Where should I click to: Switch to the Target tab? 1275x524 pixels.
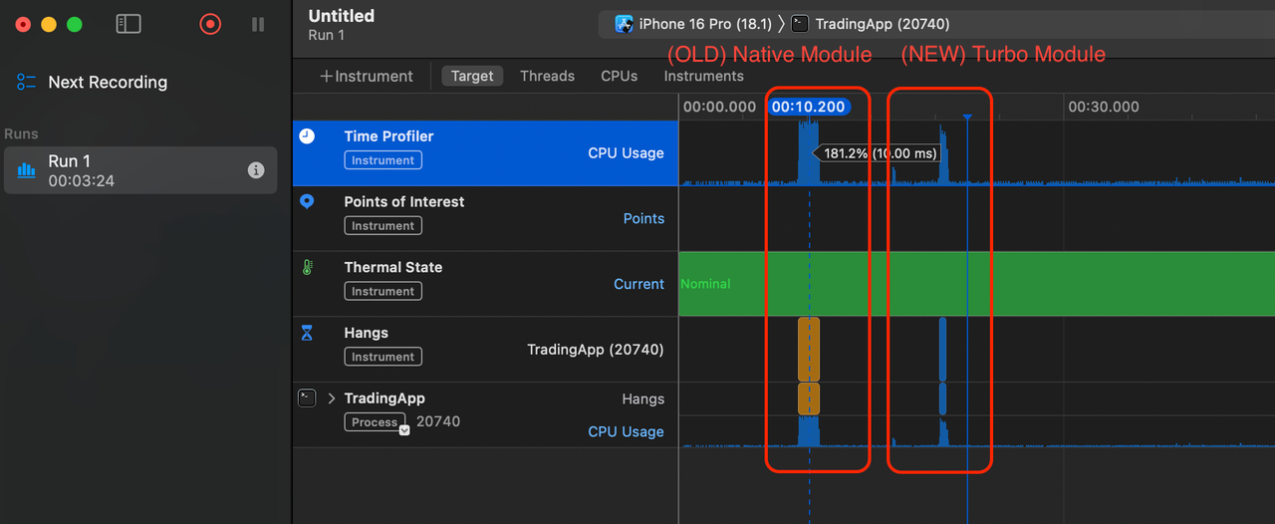coord(472,76)
